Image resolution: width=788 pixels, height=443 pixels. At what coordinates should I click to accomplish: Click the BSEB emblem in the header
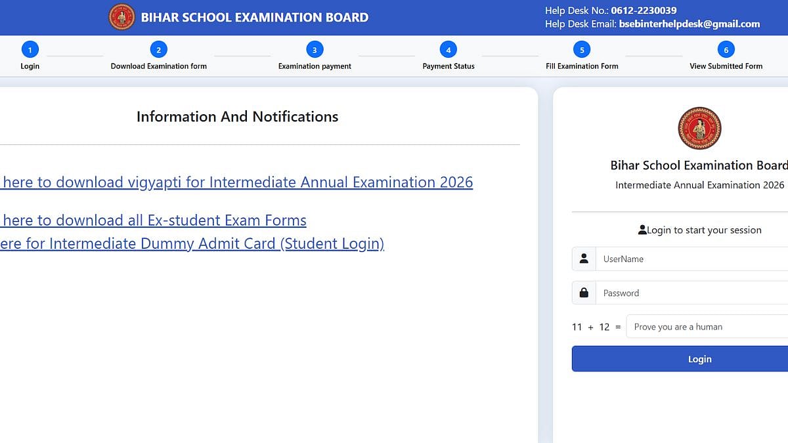(x=121, y=16)
